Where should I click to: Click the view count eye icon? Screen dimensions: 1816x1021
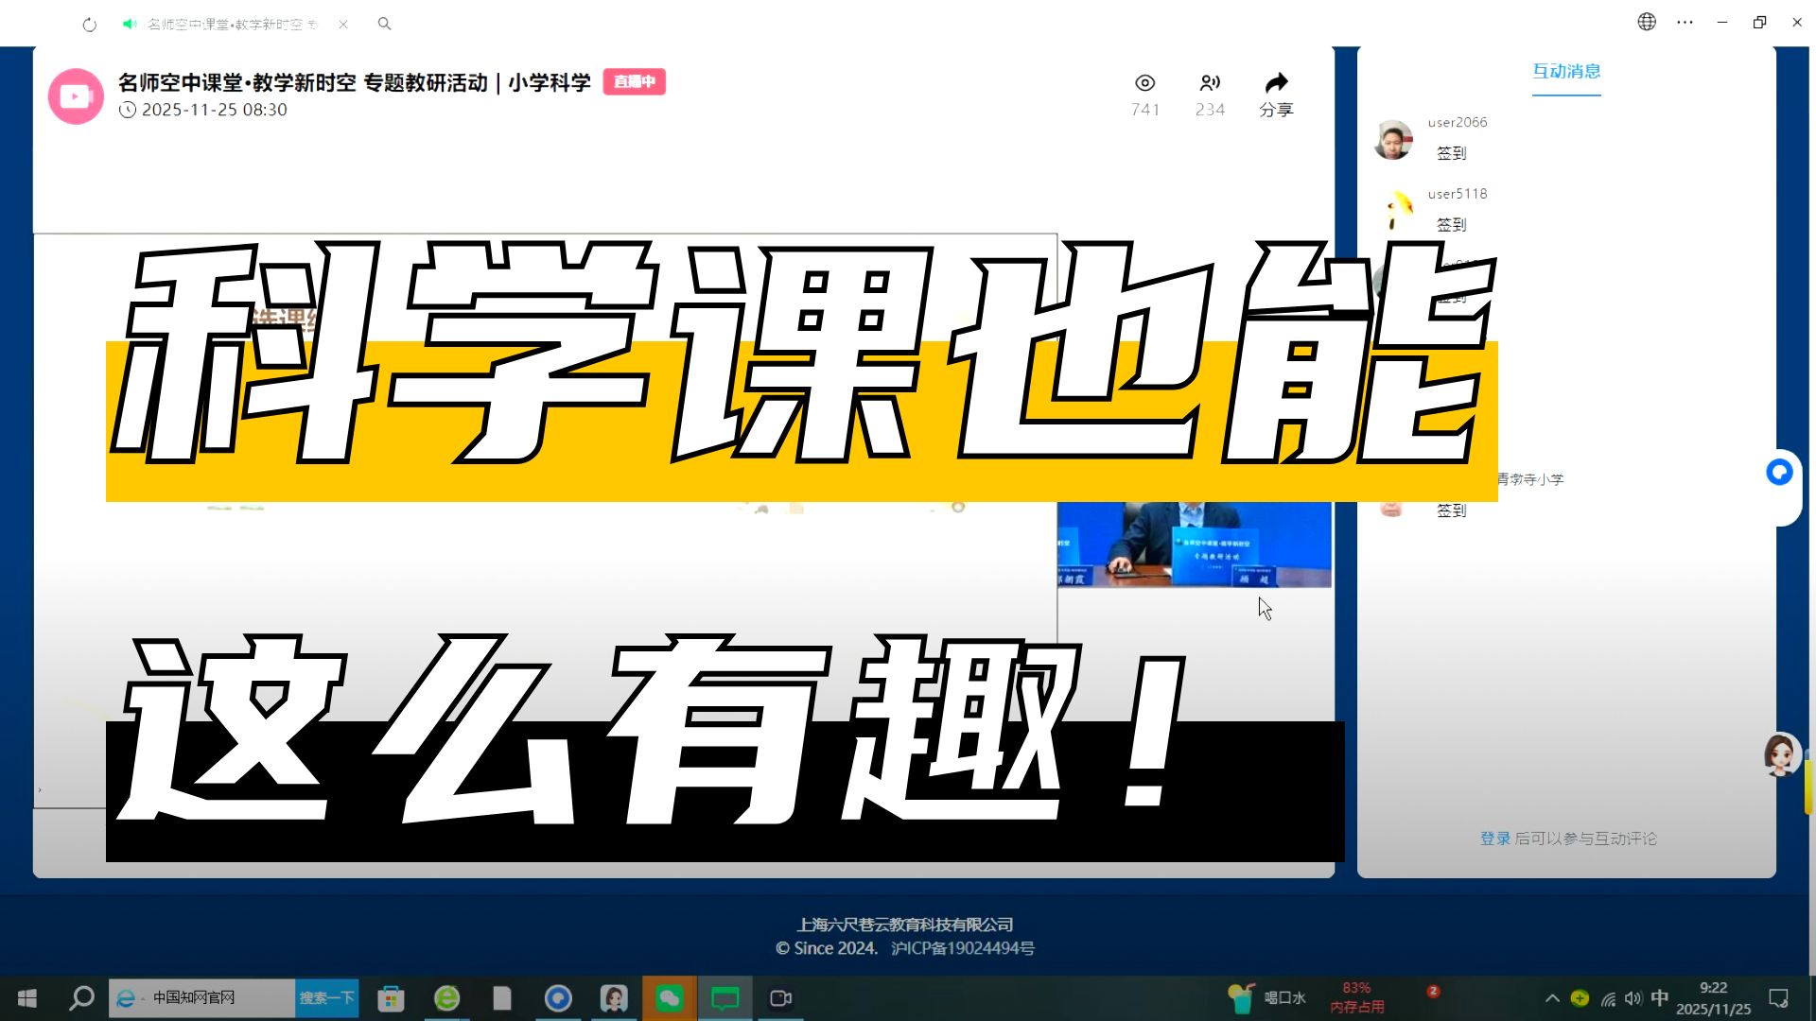1144,83
